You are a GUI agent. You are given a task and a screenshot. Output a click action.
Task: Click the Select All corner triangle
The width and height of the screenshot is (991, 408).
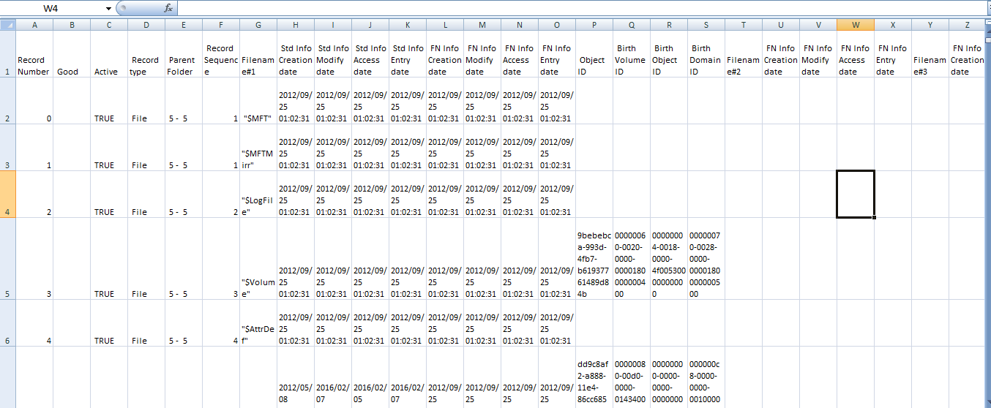(x=7, y=25)
